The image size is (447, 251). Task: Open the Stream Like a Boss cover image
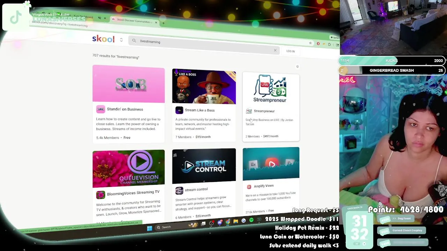pyautogui.click(x=204, y=86)
